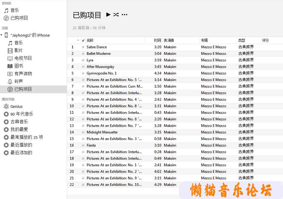Click the 资料库 section heading
Screen dimensions: 283x199
point(7,3)
